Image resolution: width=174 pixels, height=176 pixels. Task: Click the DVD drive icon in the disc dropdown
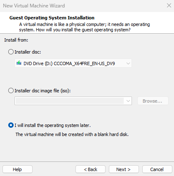coord(19,63)
